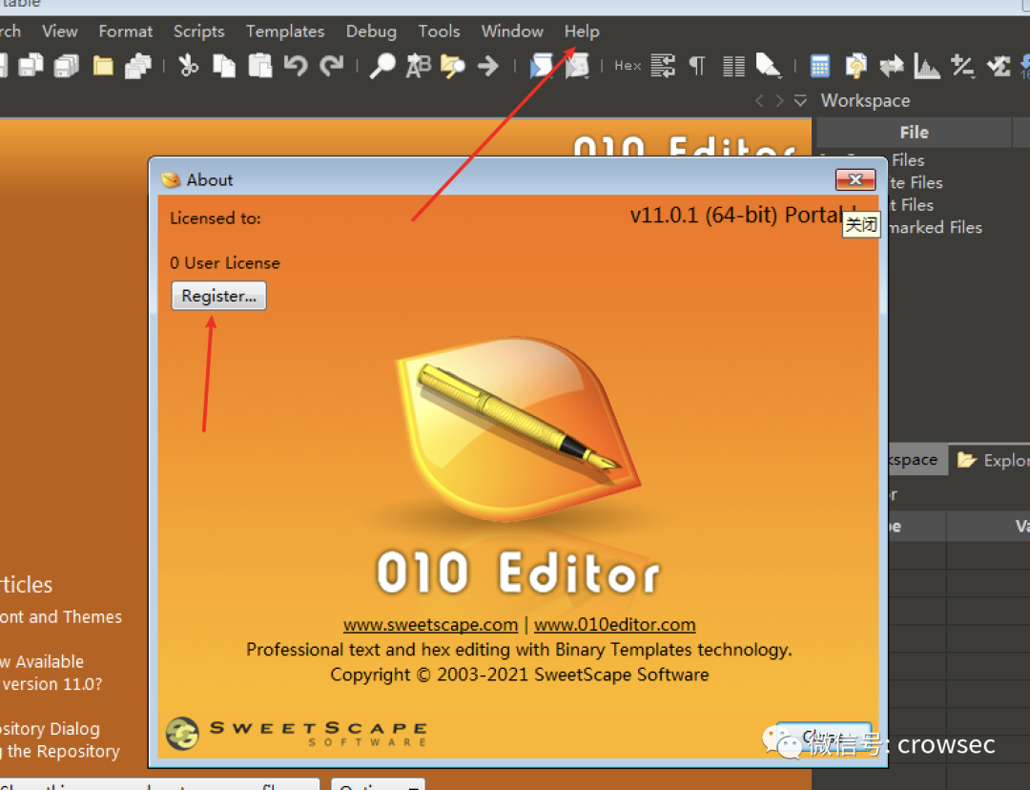Open the View menu

(x=60, y=31)
